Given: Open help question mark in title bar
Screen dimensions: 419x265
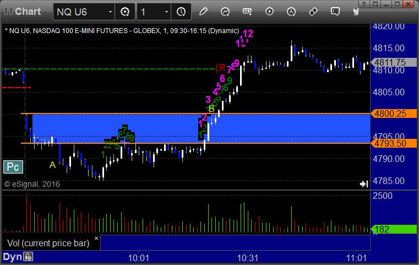Looking at the screenshot, I should [364, 4].
